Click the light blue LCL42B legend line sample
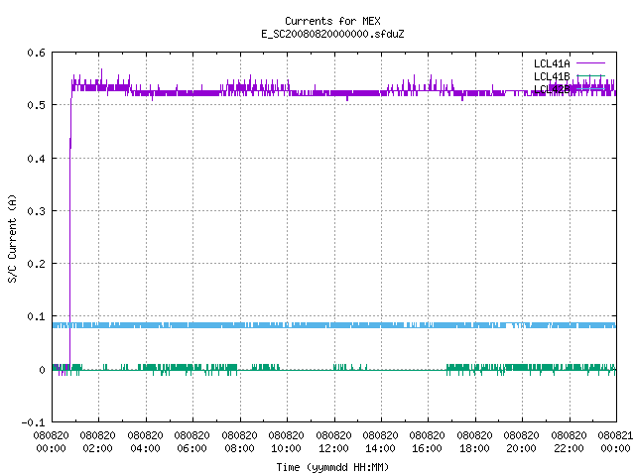The height and width of the screenshot is (476, 635). 590,88
